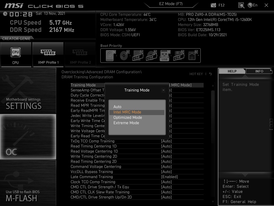Viewport: 274px width, 206px height.
Task: Select the Training Mode setting row
Action: click(137, 85)
